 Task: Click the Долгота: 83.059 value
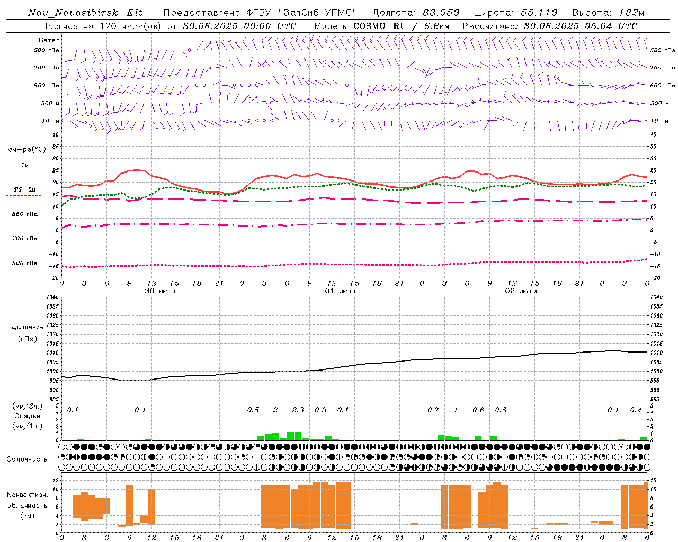click(416, 13)
